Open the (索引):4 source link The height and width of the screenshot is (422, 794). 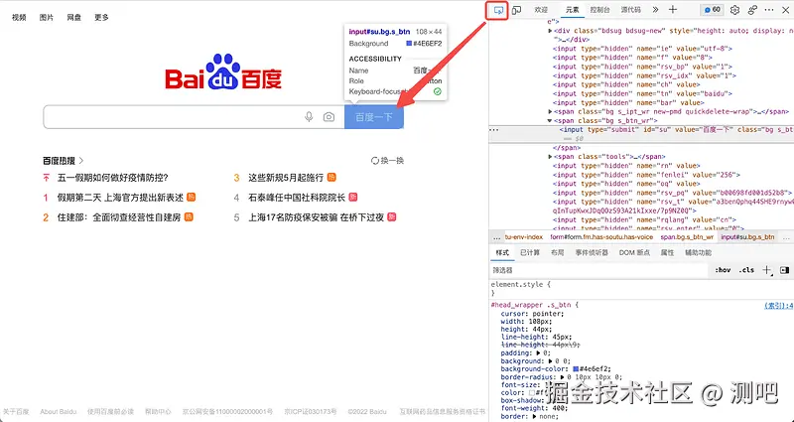[x=778, y=306]
